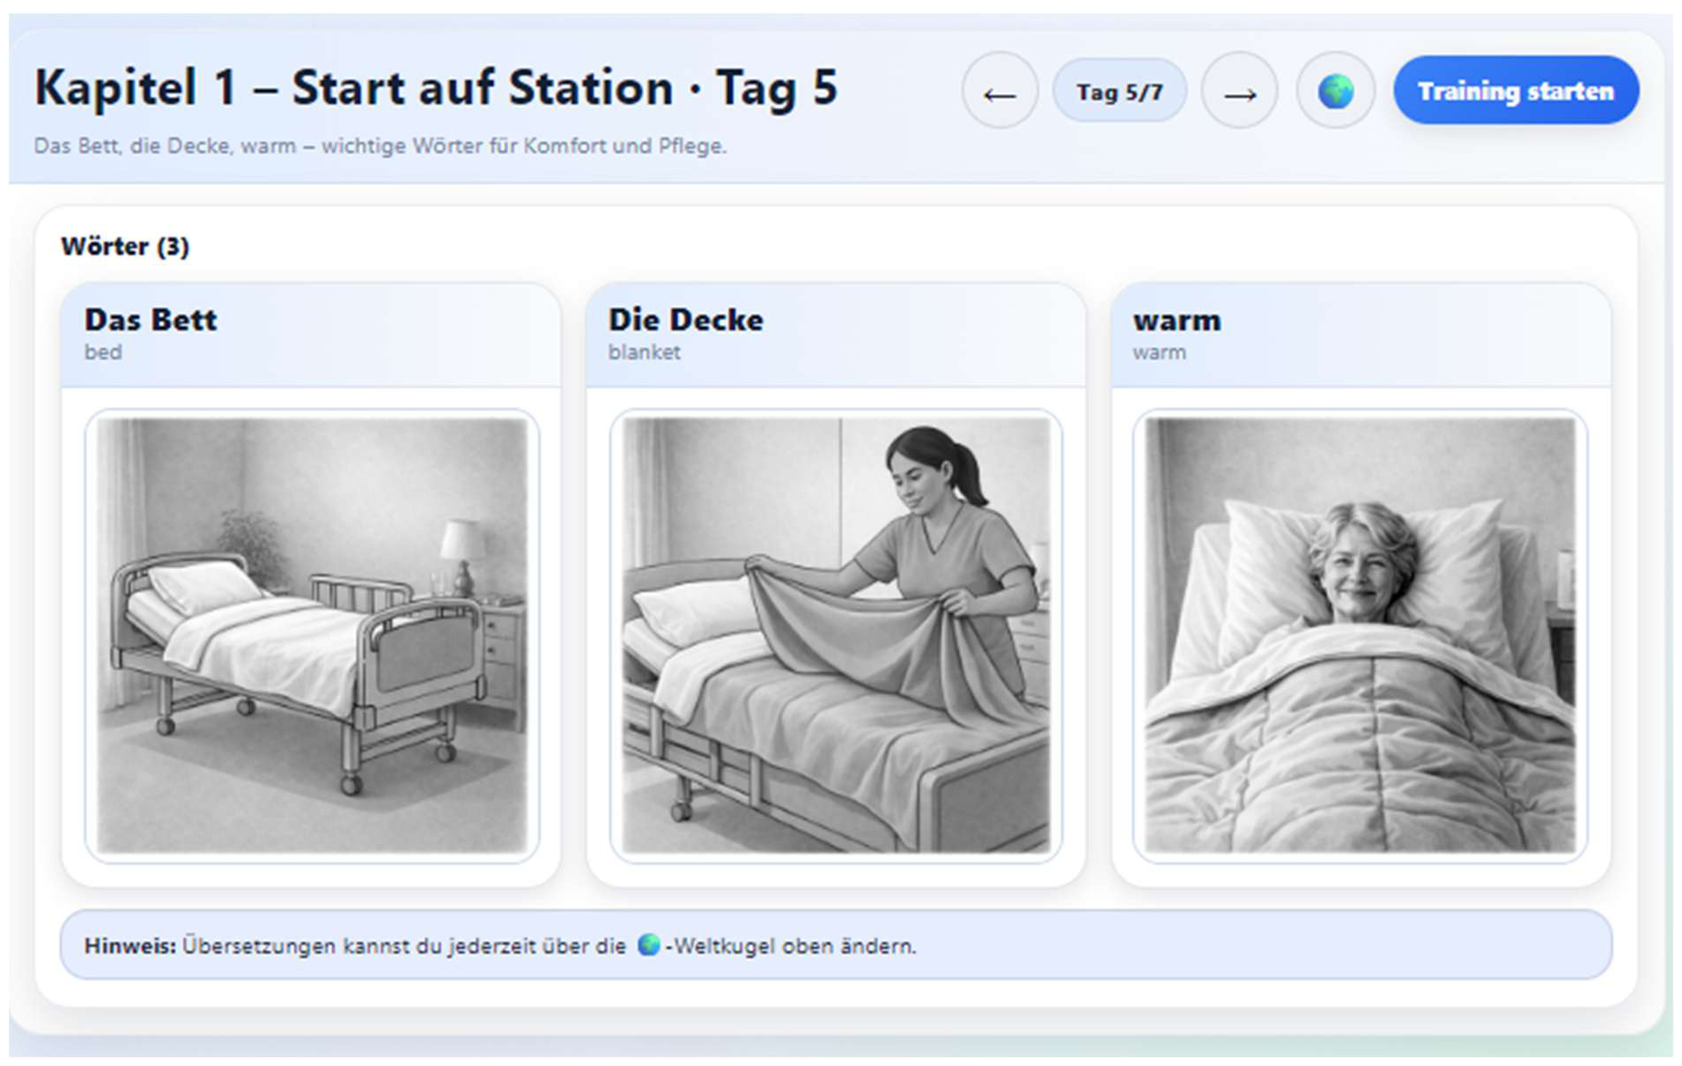The image size is (1682, 1066).
Task: Click the Wörter (3) section heading
Action: tap(125, 246)
